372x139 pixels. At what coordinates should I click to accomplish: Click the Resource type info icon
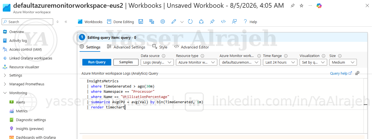[x=202, y=56]
